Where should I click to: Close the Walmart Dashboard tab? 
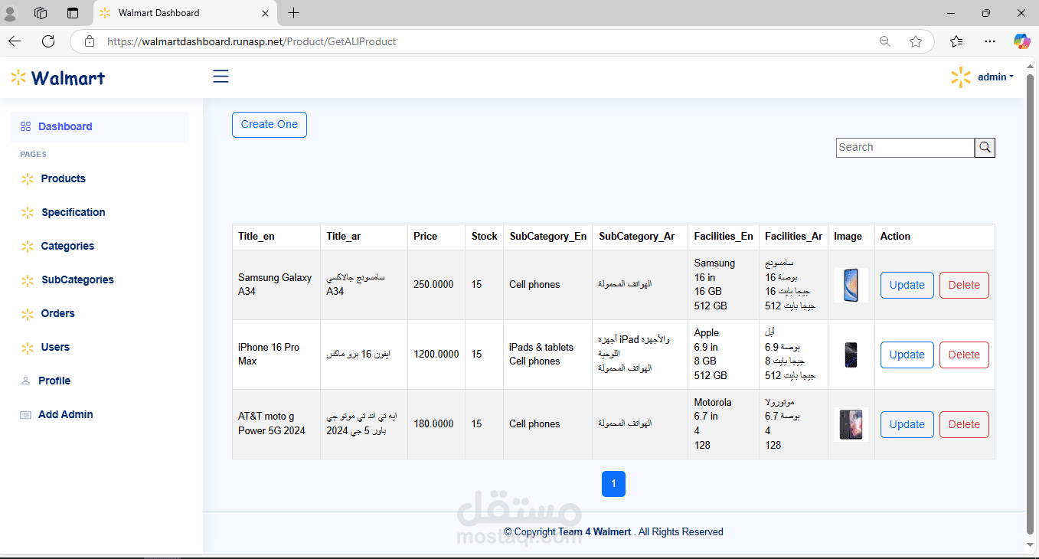pyautogui.click(x=266, y=13)
